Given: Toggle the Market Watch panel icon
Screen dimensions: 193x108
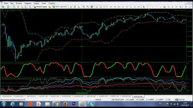Looking at the screenshot, I should (14, 7).
